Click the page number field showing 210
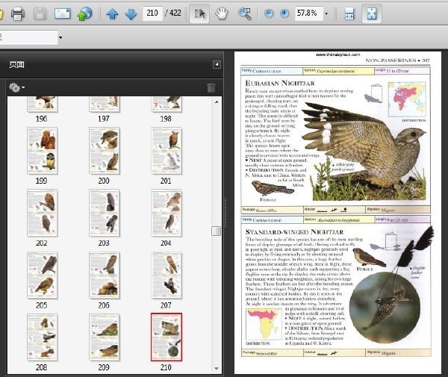The image size is (448, 377). click(152, 13)
